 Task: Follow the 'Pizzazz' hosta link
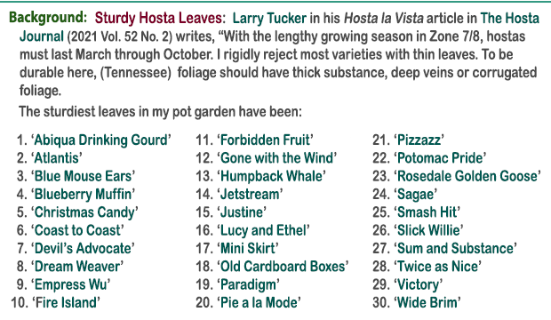(x=419, y=140)
